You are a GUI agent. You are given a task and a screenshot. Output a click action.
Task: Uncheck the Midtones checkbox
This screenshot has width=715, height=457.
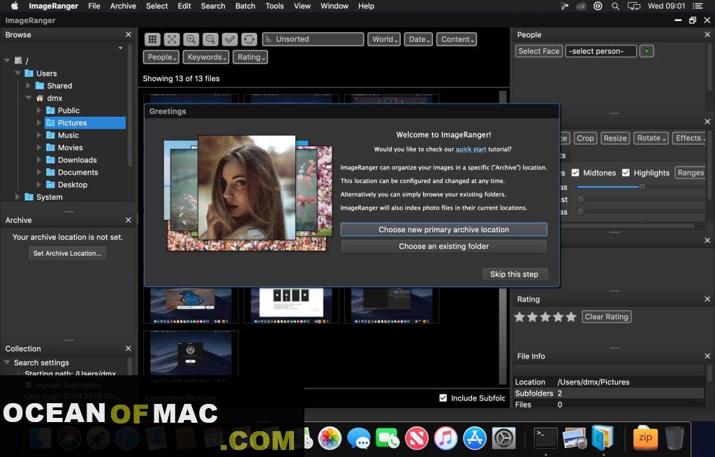pyautogui.click(x=575, y=173)
